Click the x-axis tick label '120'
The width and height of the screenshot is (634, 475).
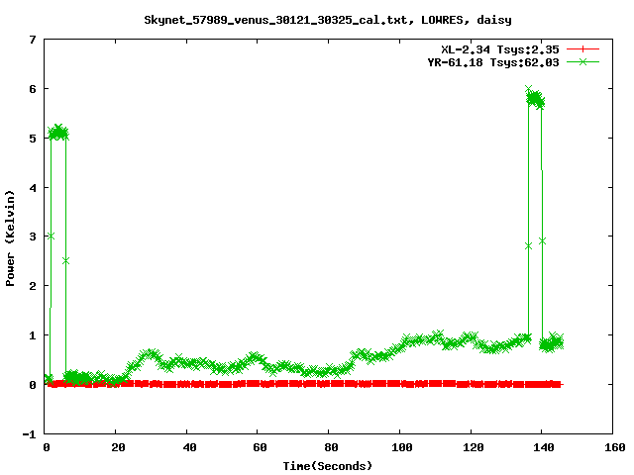[x=474, y=447]
